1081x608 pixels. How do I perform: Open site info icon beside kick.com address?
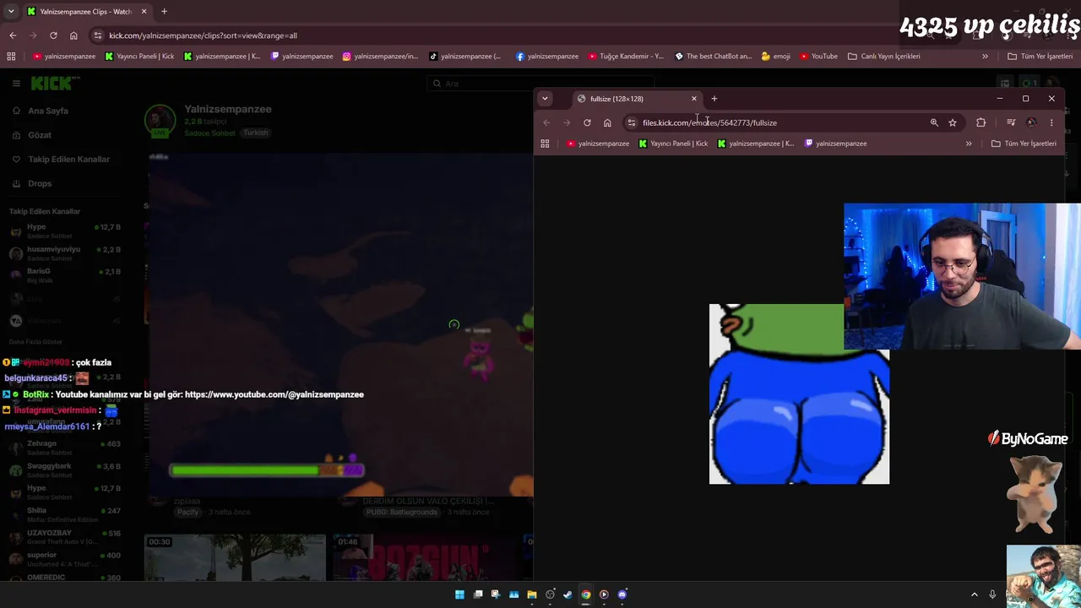point(98,35)
